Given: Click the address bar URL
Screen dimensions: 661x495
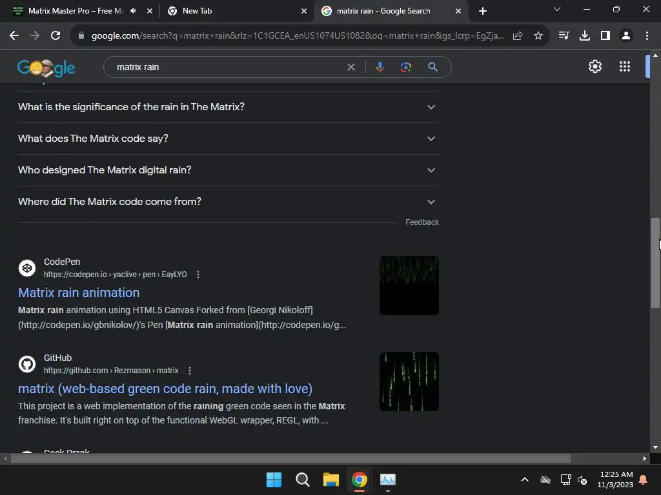Looking at the screenshot, I should click(298, 36).
